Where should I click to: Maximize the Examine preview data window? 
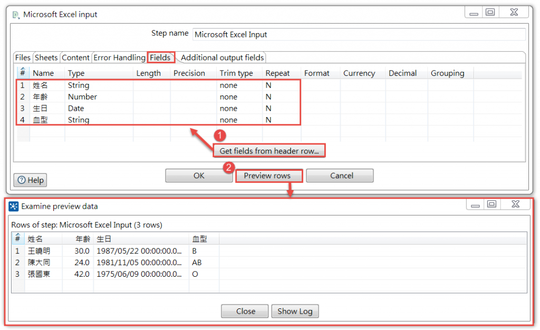click(492, 204)
